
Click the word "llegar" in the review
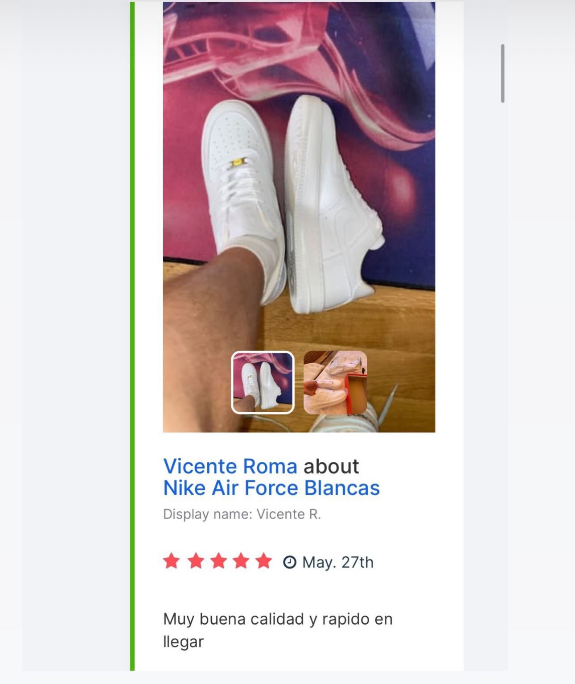click(183, 642)
